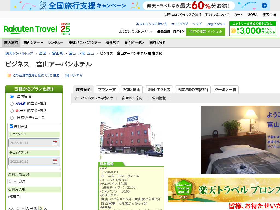This screenshot has width=280, height=210.
Task: Open the 割引クーポン nav item
Action: tap(135, 43)
